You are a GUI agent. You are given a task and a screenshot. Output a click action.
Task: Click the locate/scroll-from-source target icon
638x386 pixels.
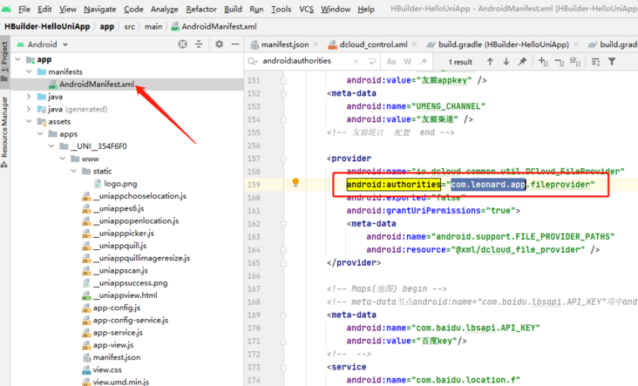182,44
